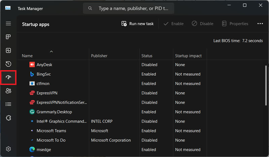Click the sort arrow above Name
269x157 pixels.
[x=51, y=51]
